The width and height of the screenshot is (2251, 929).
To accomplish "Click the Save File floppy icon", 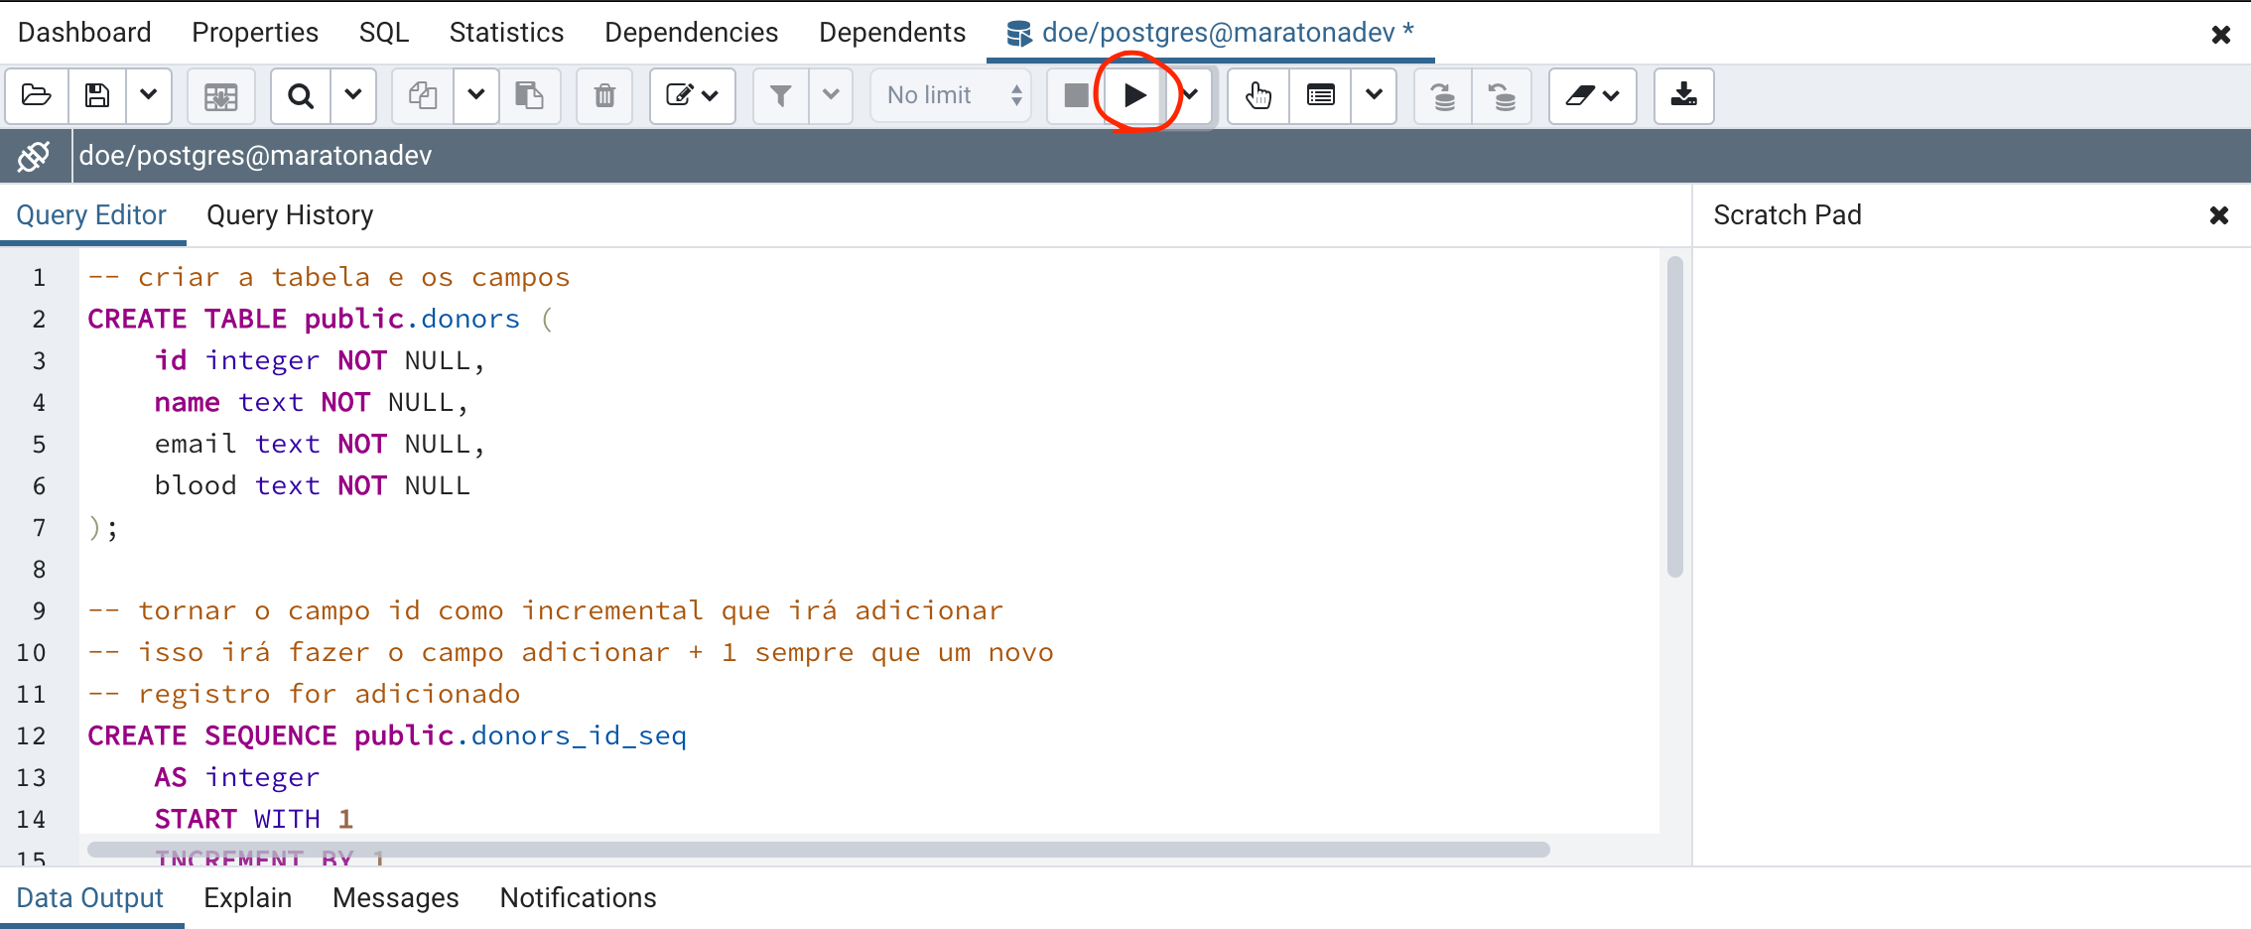I will pyautogui.click(x=97, y=95).
